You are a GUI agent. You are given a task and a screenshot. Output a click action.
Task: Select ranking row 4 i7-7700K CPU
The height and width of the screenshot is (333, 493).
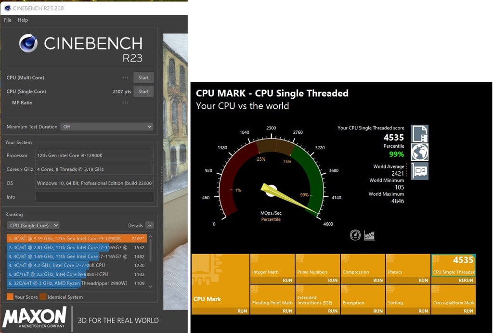click(x=77, y=265)
